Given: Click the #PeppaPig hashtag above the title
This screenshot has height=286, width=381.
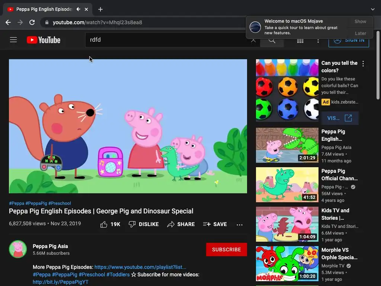Looking at the screenshot, I should (36, 203).
